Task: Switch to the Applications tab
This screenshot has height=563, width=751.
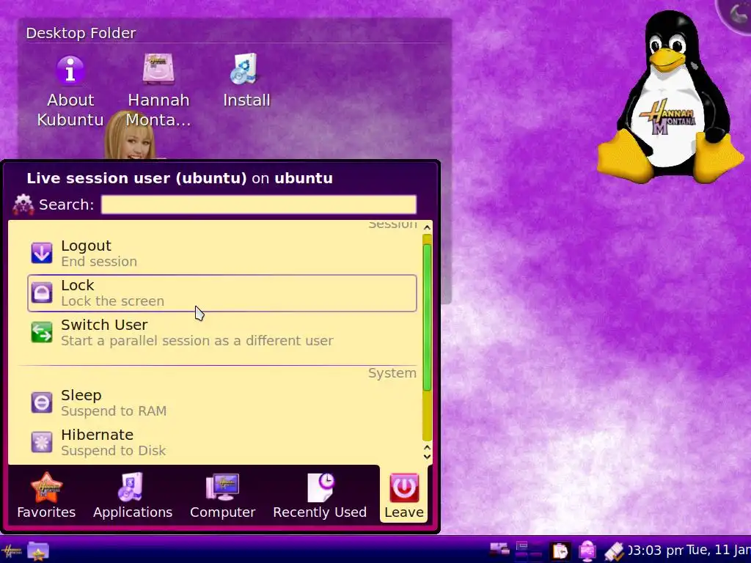Action: pyautogui.click(x=133, y=496)
